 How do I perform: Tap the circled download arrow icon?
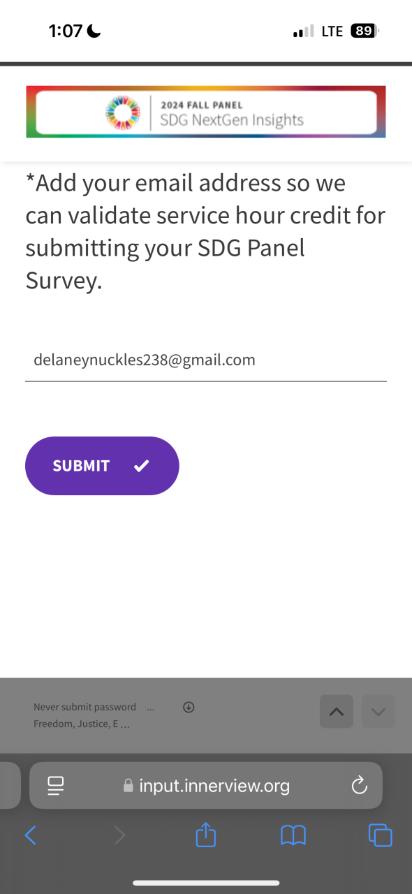click(x=189, y=707)
